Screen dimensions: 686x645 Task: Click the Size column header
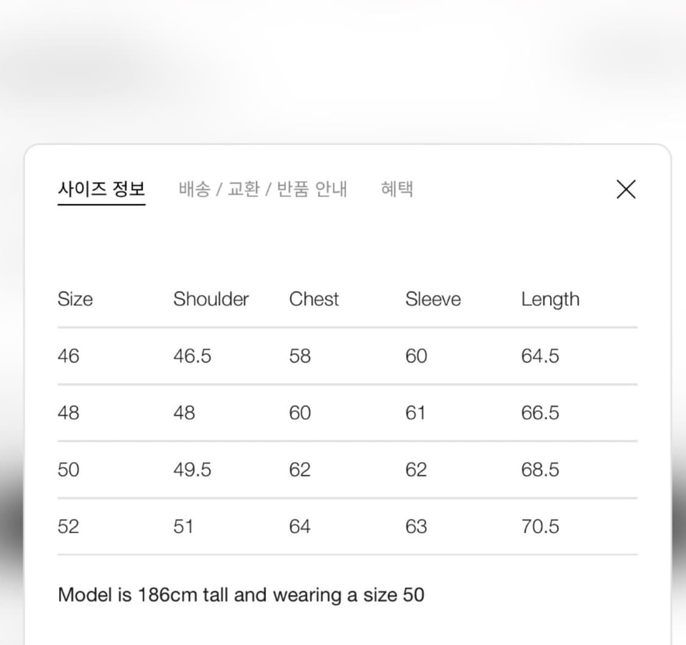click(x=76, y=299)
